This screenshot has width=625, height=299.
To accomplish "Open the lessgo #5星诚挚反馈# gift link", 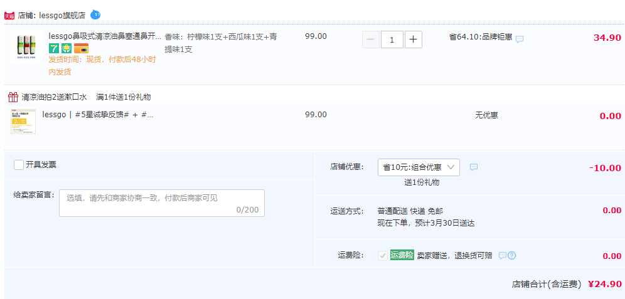I will (x=98, y=115).
